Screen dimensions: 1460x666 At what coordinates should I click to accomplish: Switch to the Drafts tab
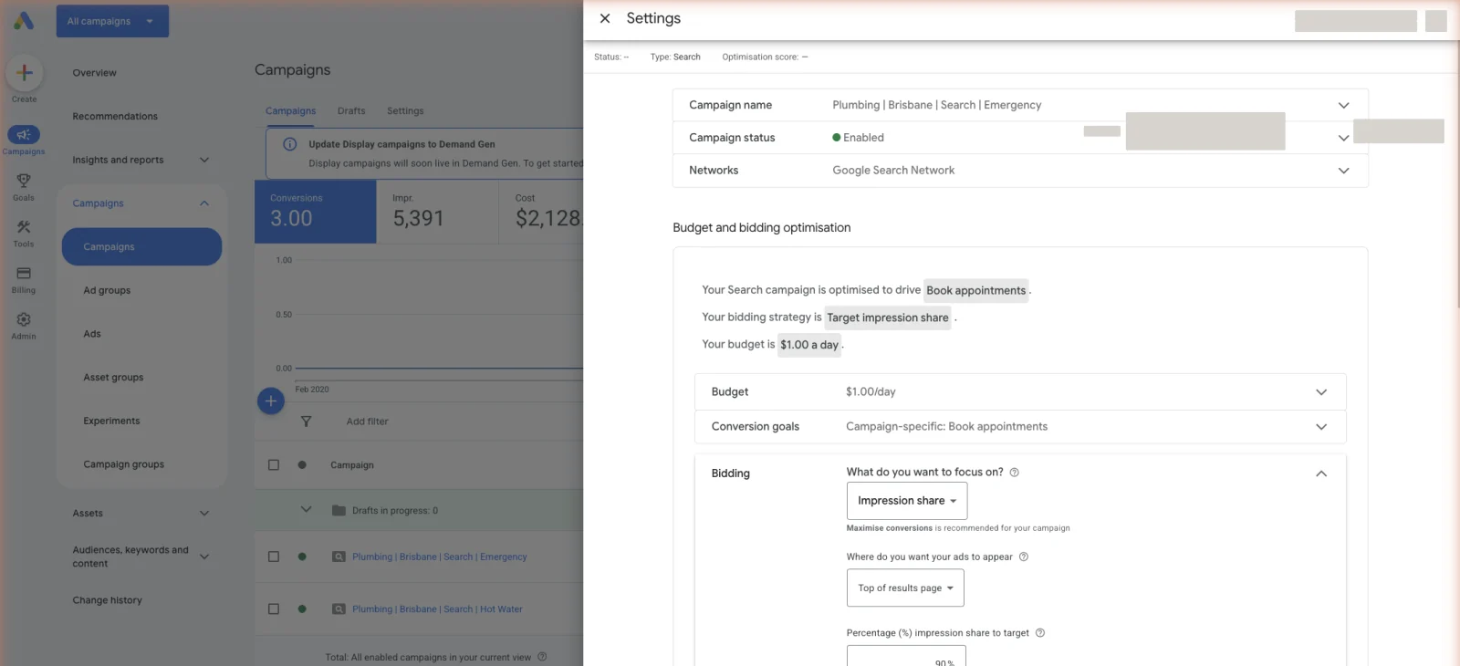351,111
